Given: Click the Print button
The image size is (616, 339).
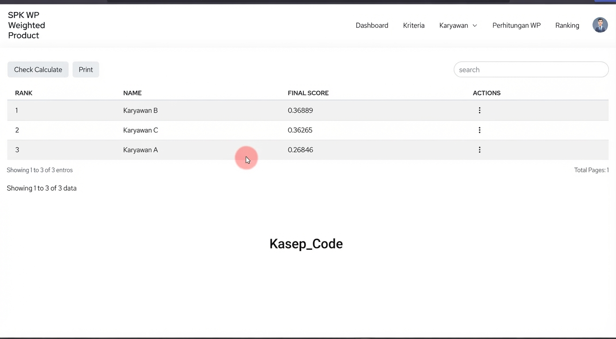Looking at the screenshot, I should click(x=86, y=70).
